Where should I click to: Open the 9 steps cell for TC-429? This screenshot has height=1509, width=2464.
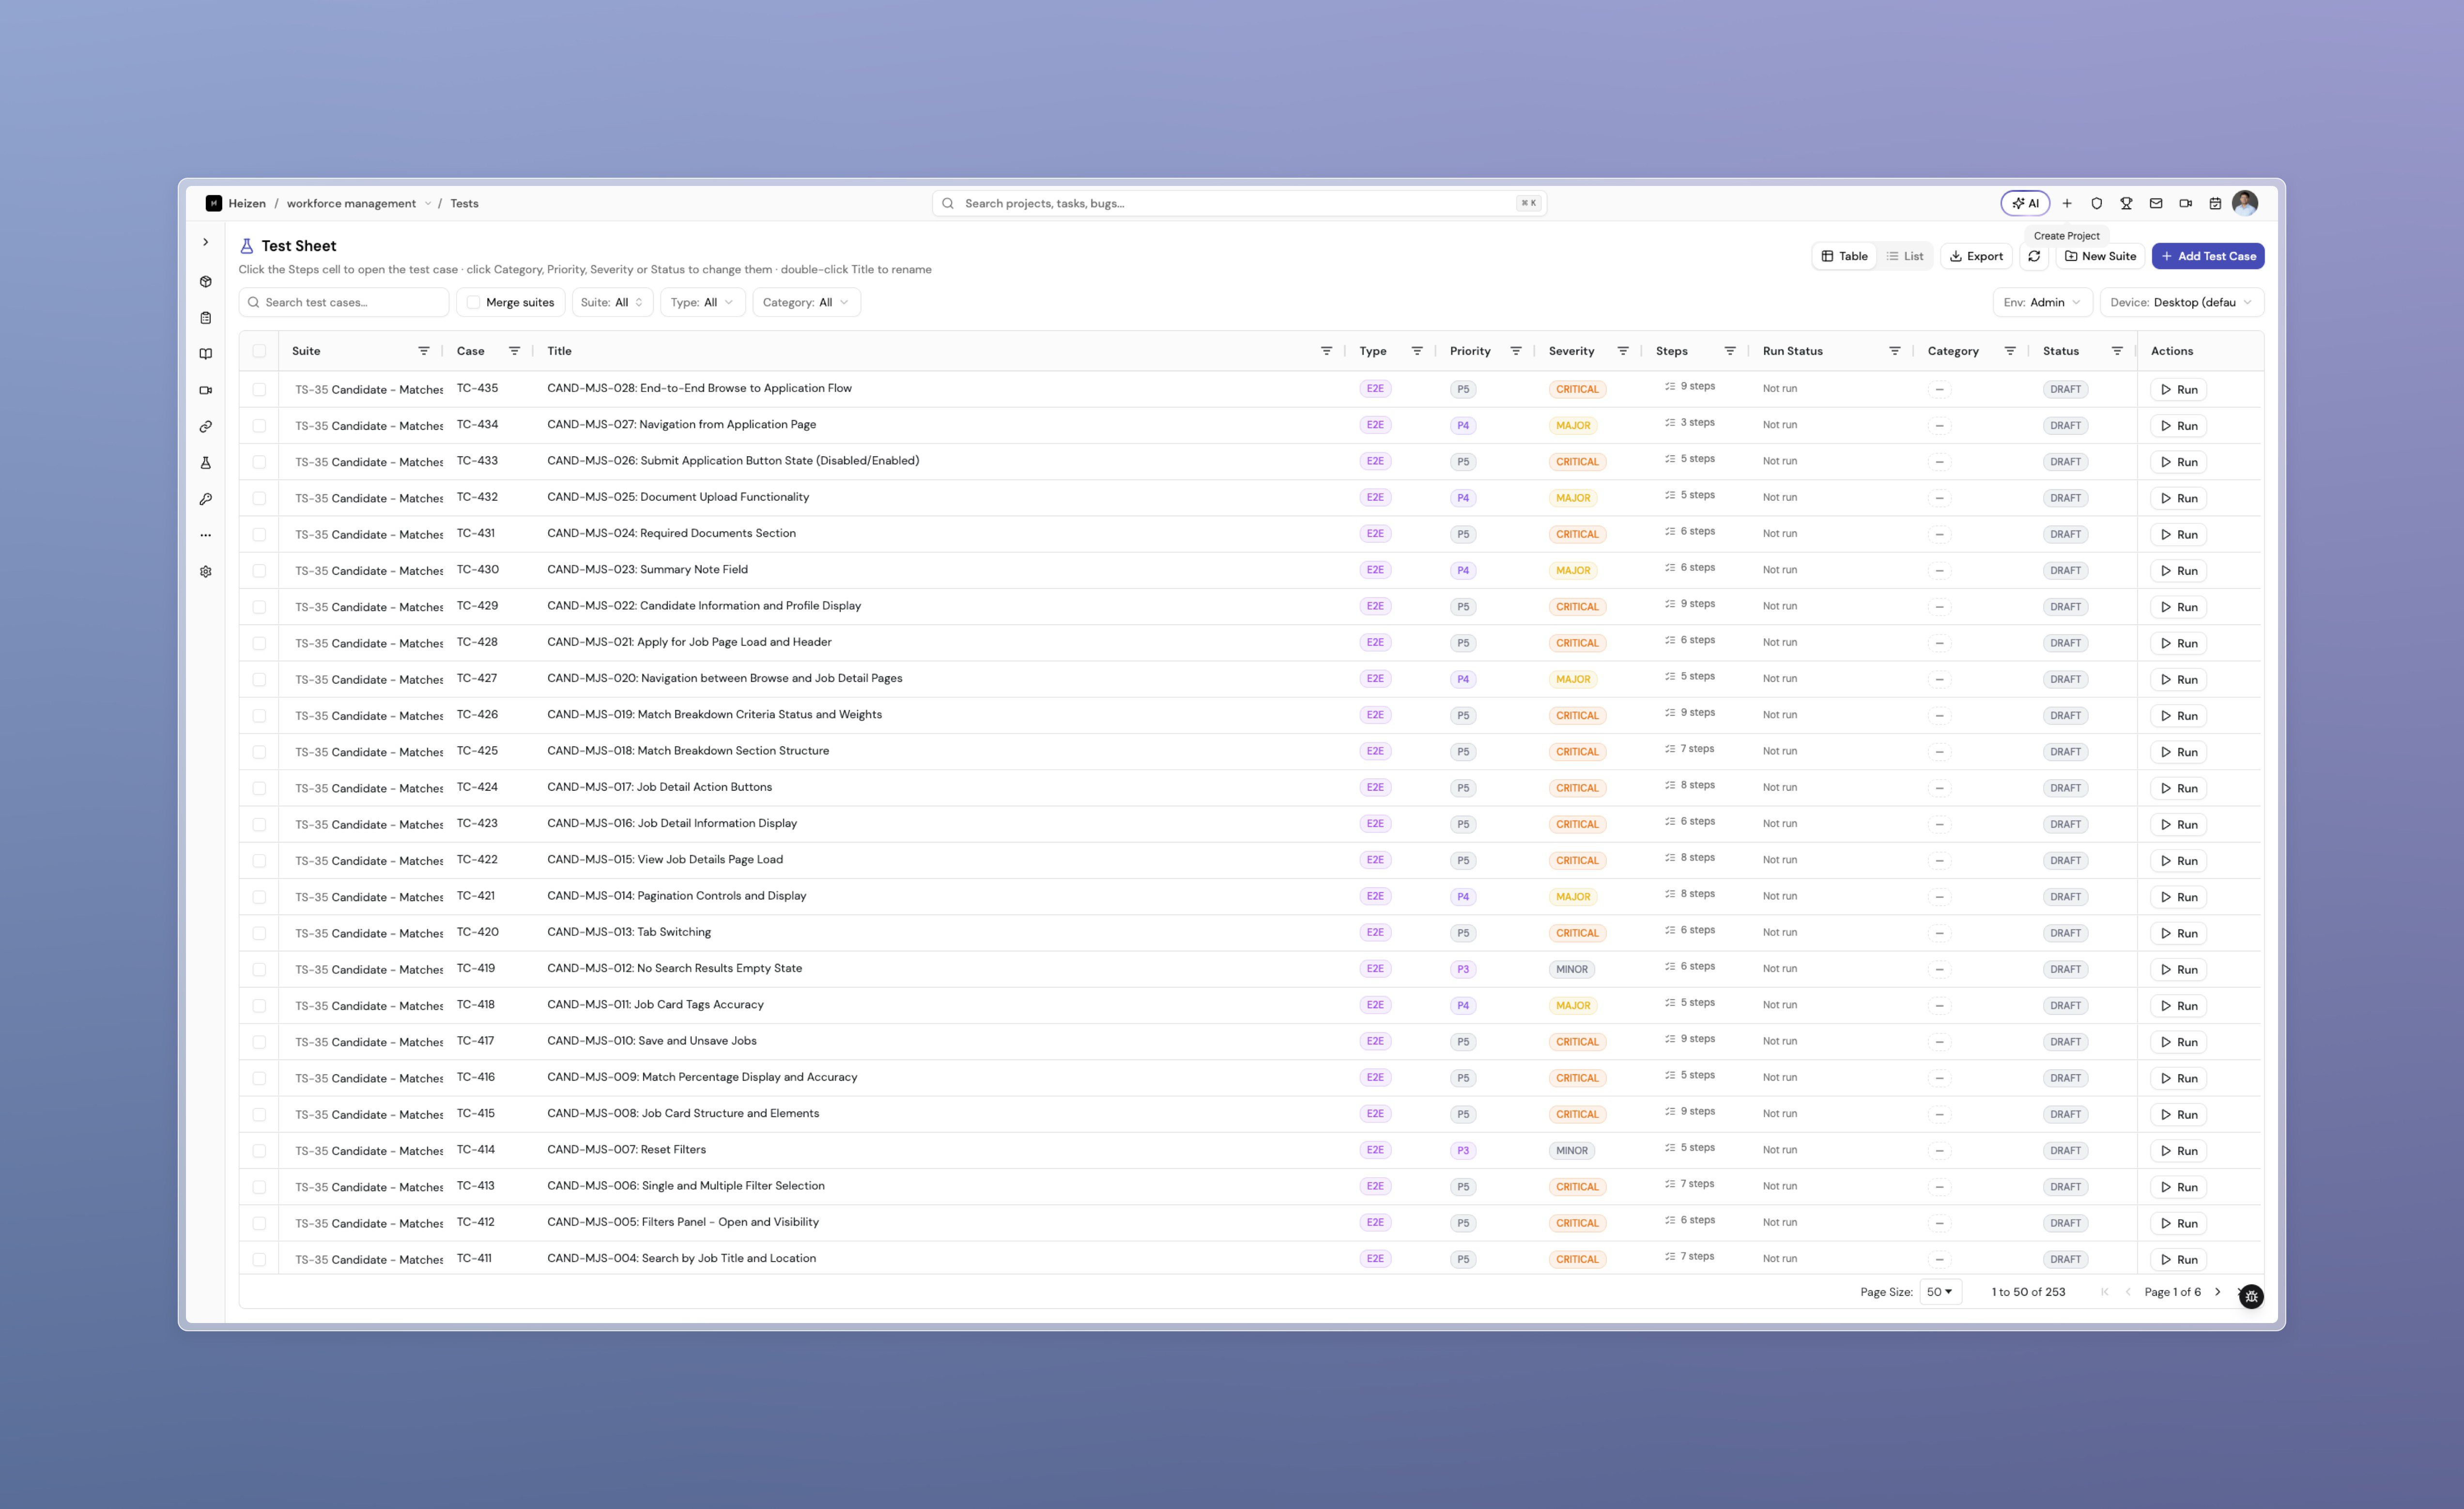pyautogui.click(x=1690, y=604)
